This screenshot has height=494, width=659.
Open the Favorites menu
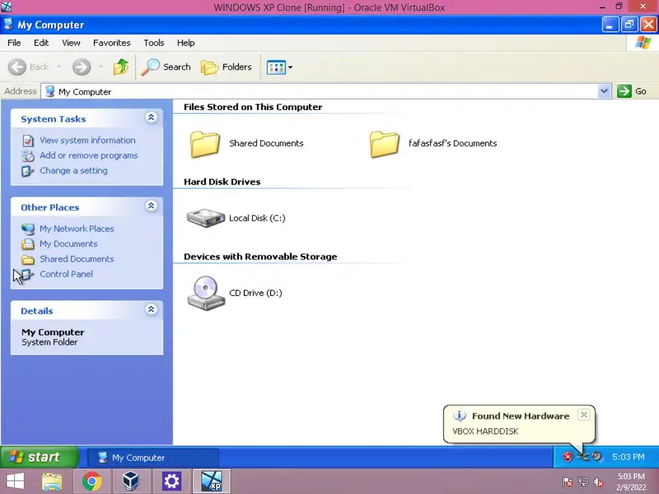(x=112, y=43)
